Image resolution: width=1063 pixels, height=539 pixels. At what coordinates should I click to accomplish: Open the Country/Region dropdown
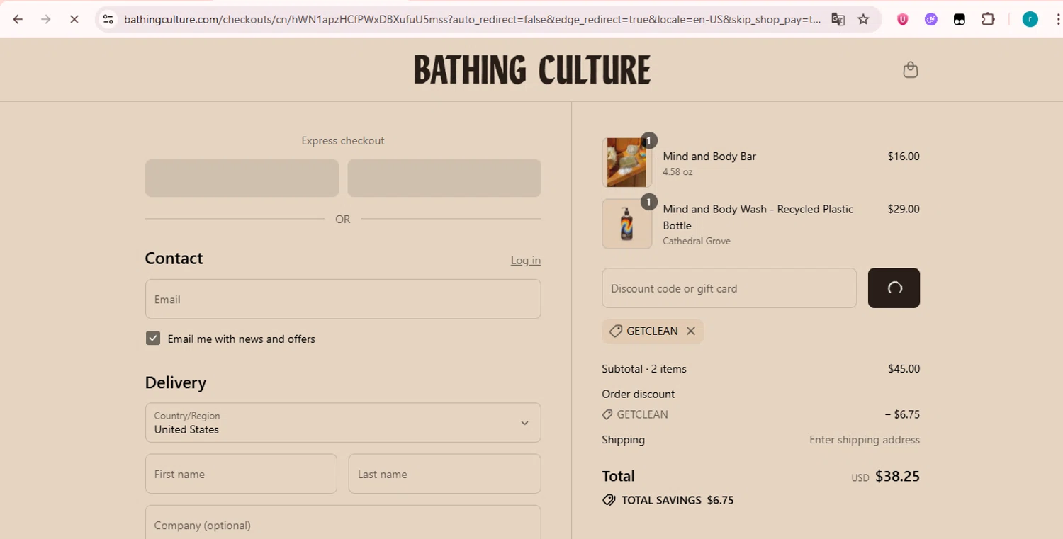coord(343,423)
